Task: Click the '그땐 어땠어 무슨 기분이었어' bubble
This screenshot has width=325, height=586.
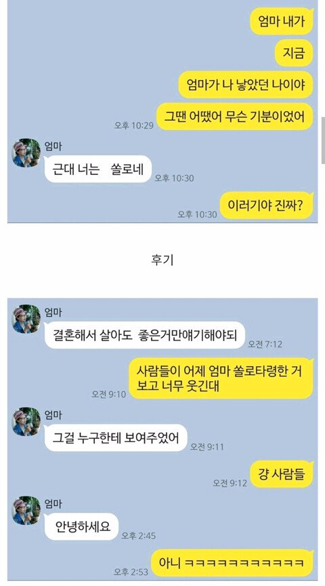Action: click(234, 117)
